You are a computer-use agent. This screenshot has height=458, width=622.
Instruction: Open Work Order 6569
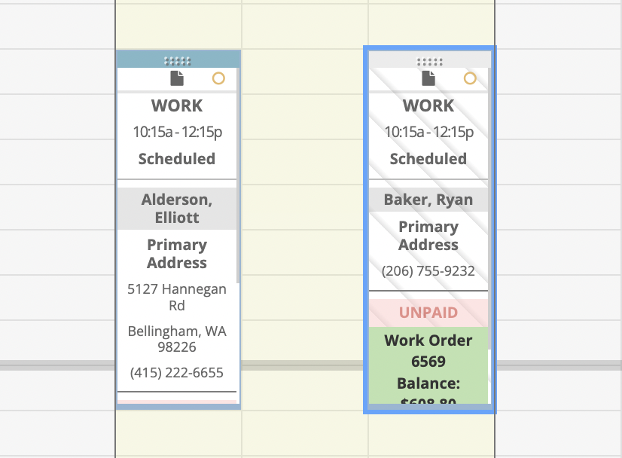pos(428,350)
